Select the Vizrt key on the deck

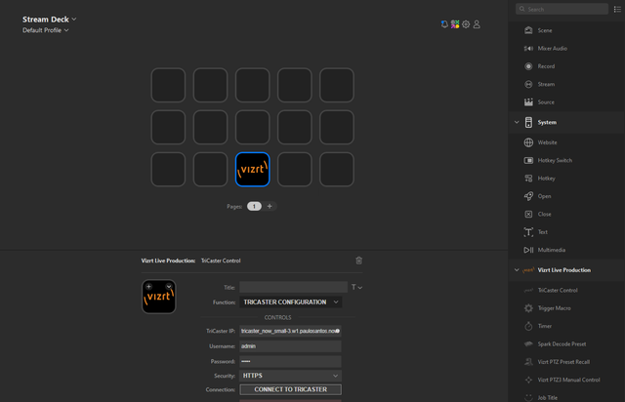(x=253, y=170)
